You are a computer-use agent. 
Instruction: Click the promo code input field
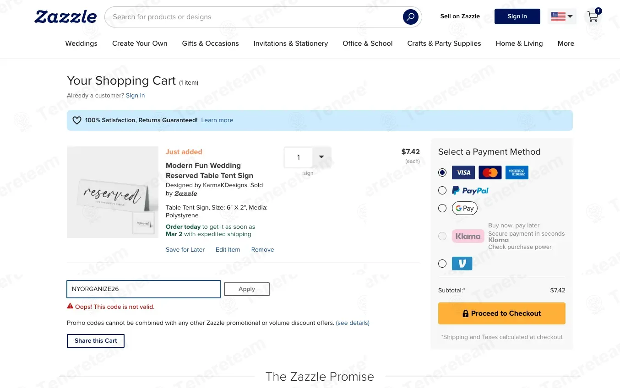[144, 289]
